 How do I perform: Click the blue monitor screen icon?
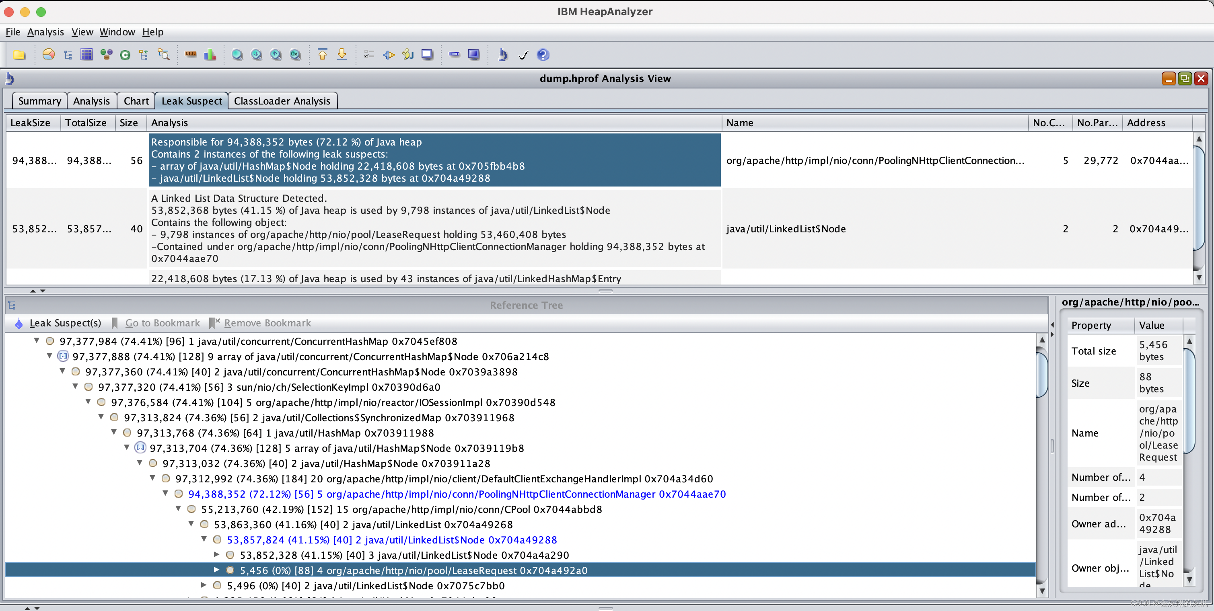click(473, 55)
